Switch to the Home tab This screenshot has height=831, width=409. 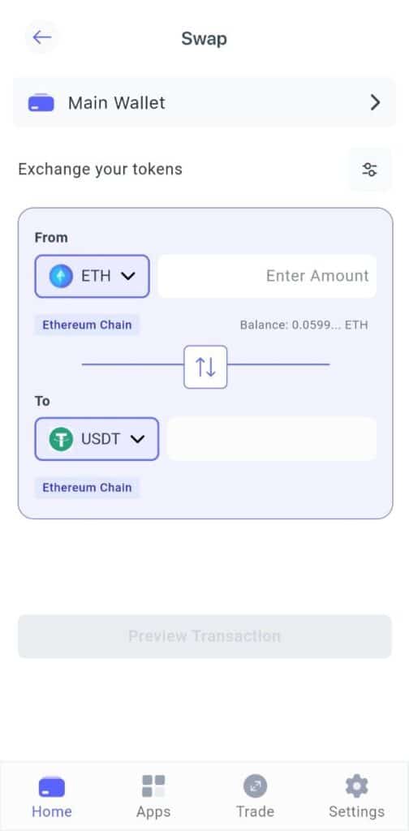(x=51, y=797)
